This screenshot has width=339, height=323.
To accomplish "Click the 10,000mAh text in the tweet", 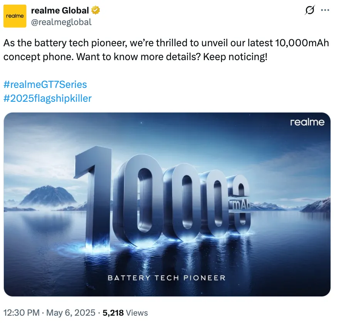I will [302, 43].
